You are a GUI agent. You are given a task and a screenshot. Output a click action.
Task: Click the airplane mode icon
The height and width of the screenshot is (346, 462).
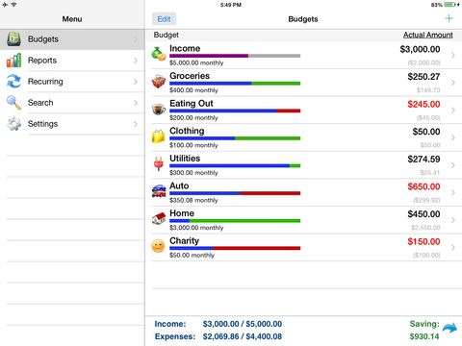pos(5,5)
